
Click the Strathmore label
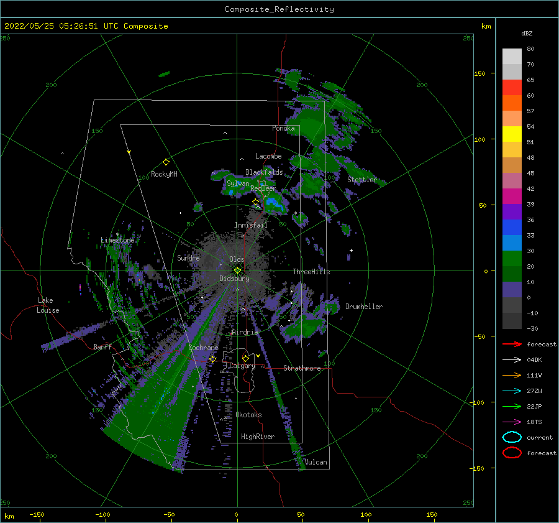tap(302, 368)
